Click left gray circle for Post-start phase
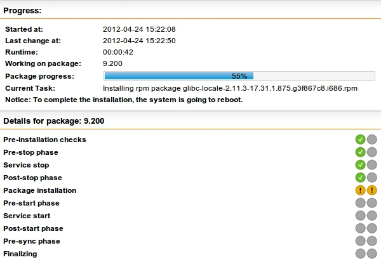Viewport: 381px width, 262px height. coord(360,228)
